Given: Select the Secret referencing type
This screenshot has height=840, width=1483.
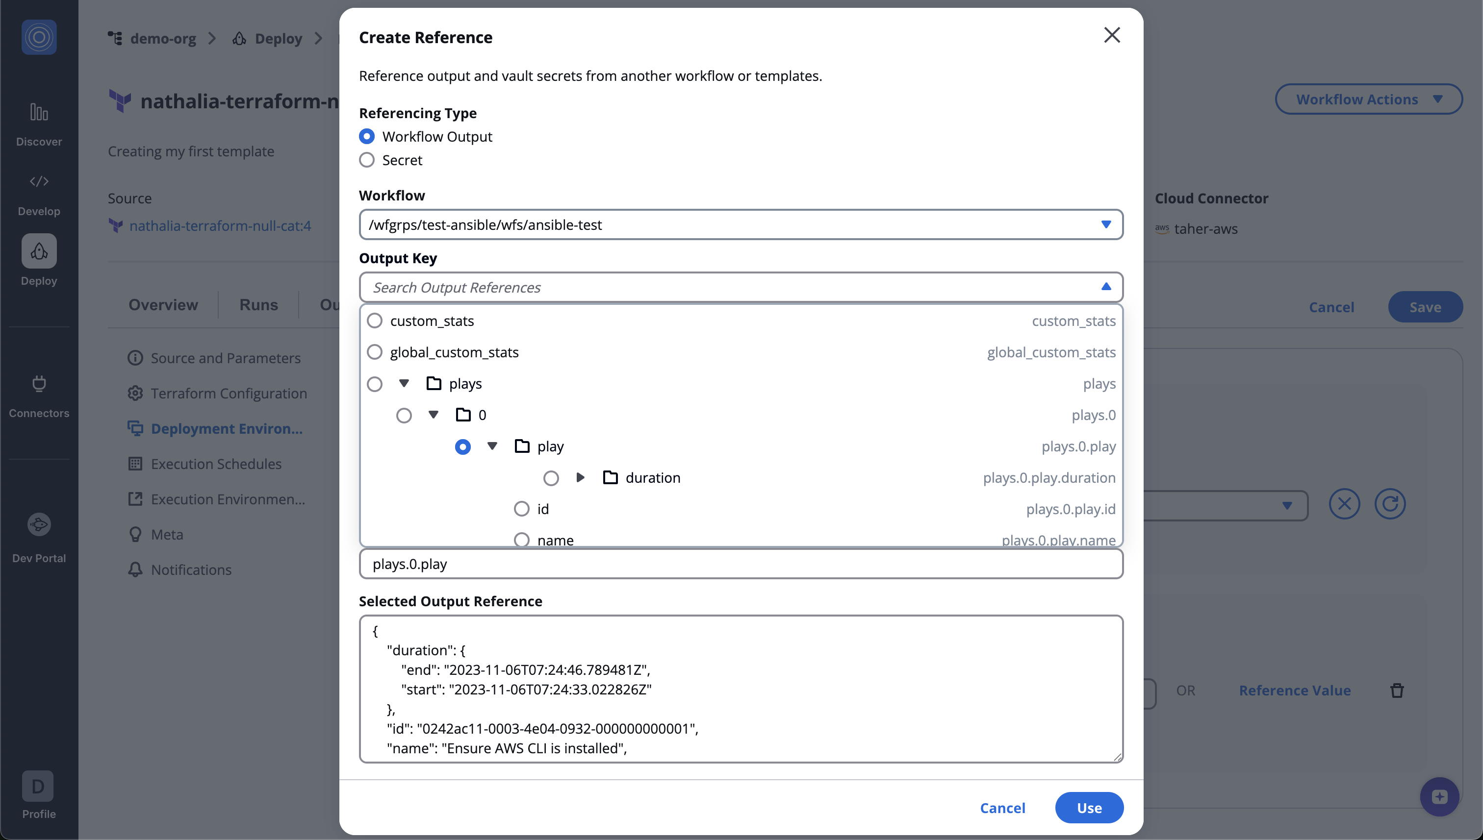Looking at the screenshot, I should [366, 160].
